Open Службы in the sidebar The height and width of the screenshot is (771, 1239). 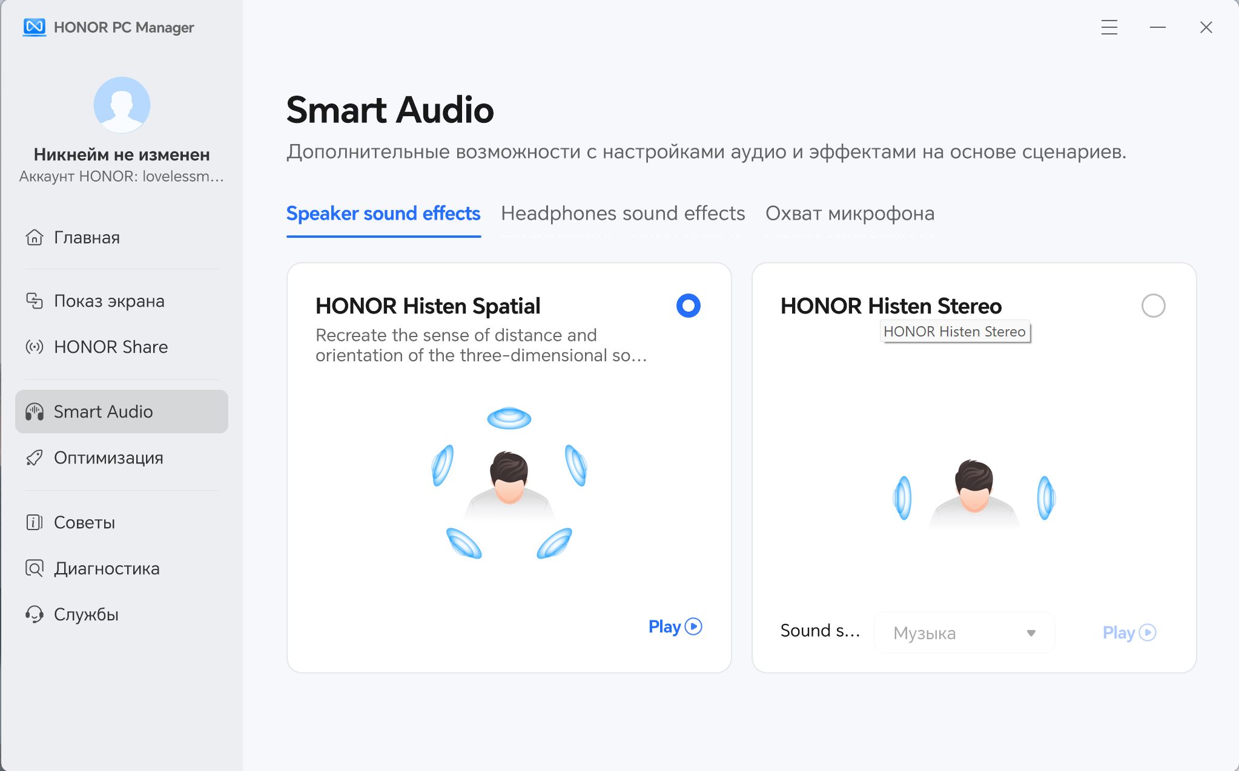pyautogui.click(x=122, y=614)
